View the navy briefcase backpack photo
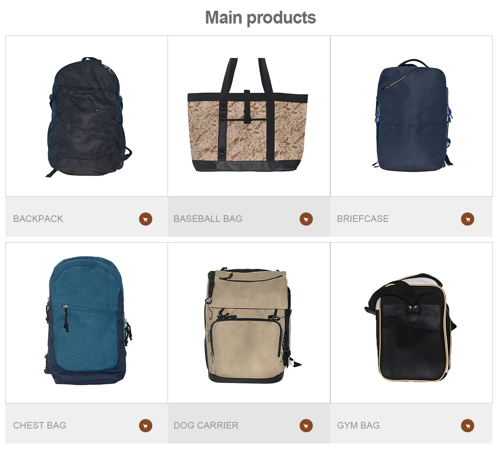Viewport: 497px width, 455px height. coord(412,115)
